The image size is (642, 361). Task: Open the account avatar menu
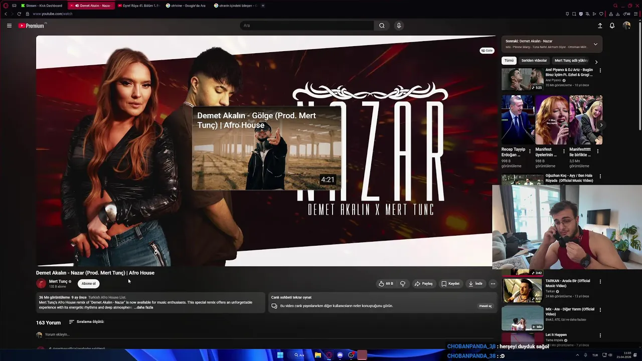[626, 26]
